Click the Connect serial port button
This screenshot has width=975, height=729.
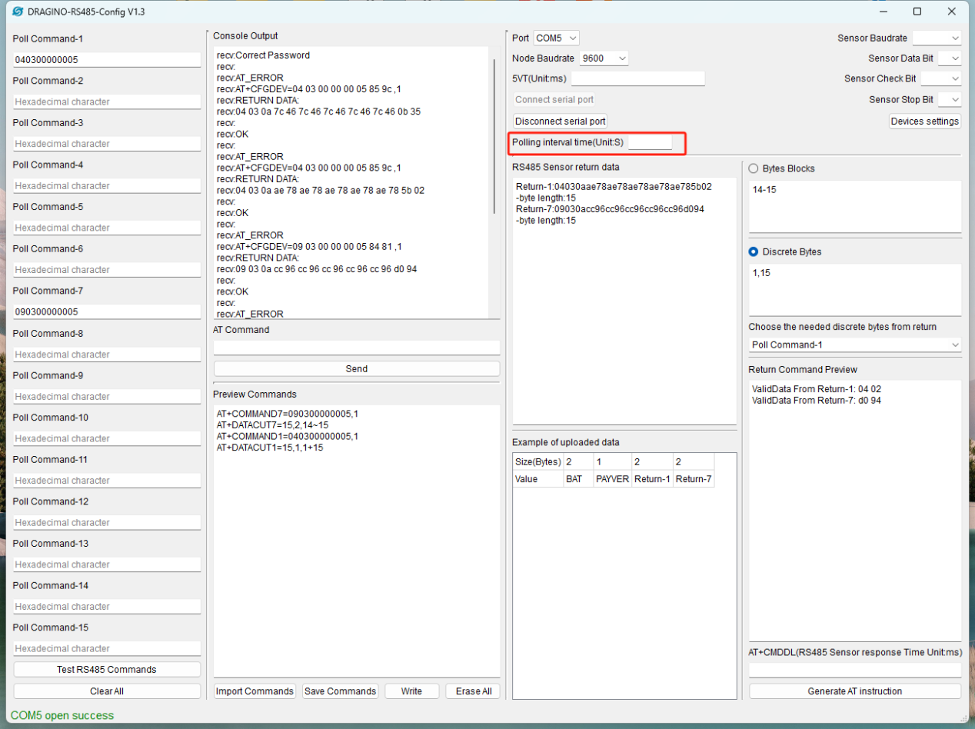click(554, 99)
